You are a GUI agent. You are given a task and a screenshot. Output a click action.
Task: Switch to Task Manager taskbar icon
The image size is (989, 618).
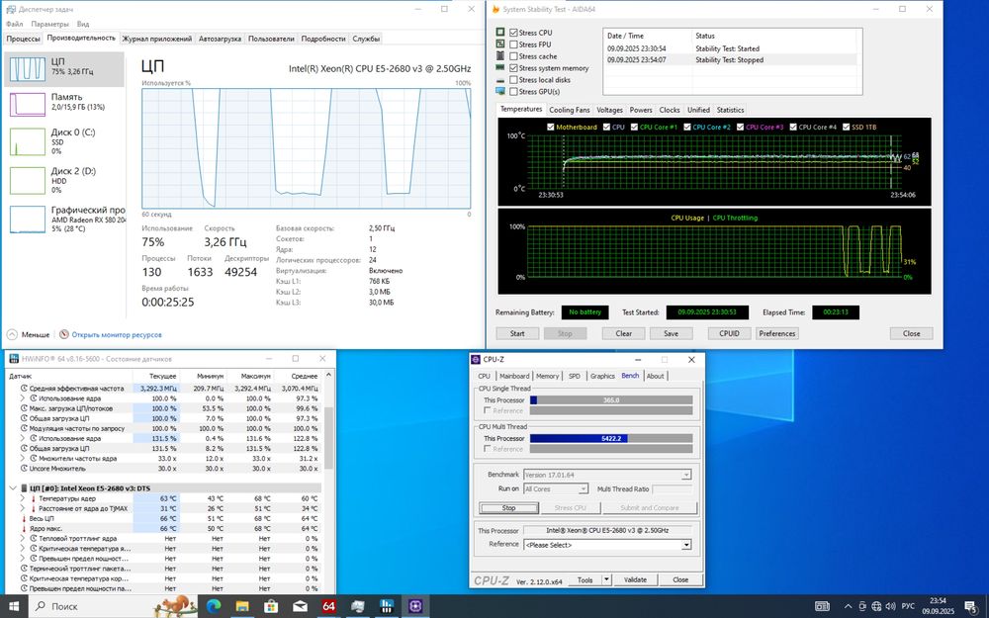click(x=358, y=606)
